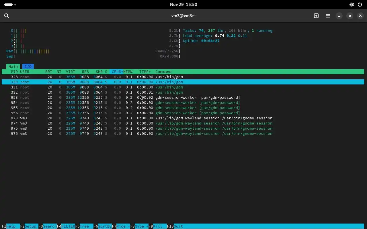Viewport: 367px width, 229px height.
Task: Sort by NI column header
Action: (x=59, y=72)
